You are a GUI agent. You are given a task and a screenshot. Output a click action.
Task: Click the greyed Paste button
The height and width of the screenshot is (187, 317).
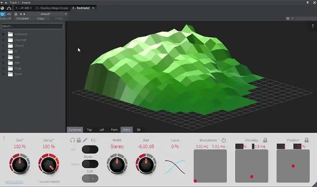(x=59, y=19)
